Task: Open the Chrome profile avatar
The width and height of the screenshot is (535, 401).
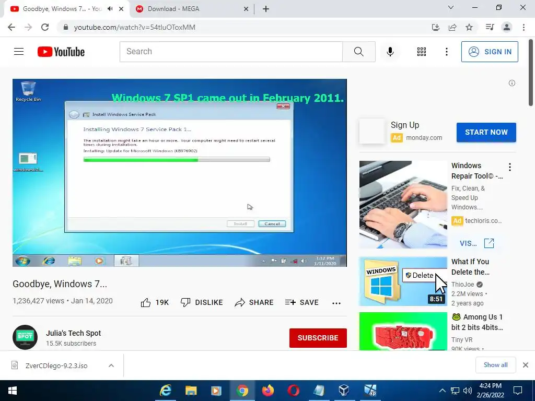Action: (507, 27)
